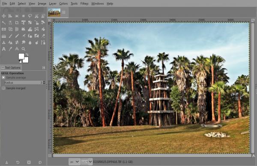257x166 pixels.
Task: Select the Pencil tool
Action: point(17,36)
